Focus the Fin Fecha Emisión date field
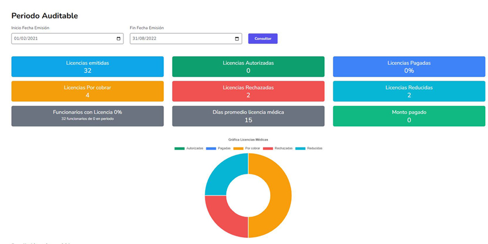The height and width of the screenshot is (244, 488). (186, 38)
